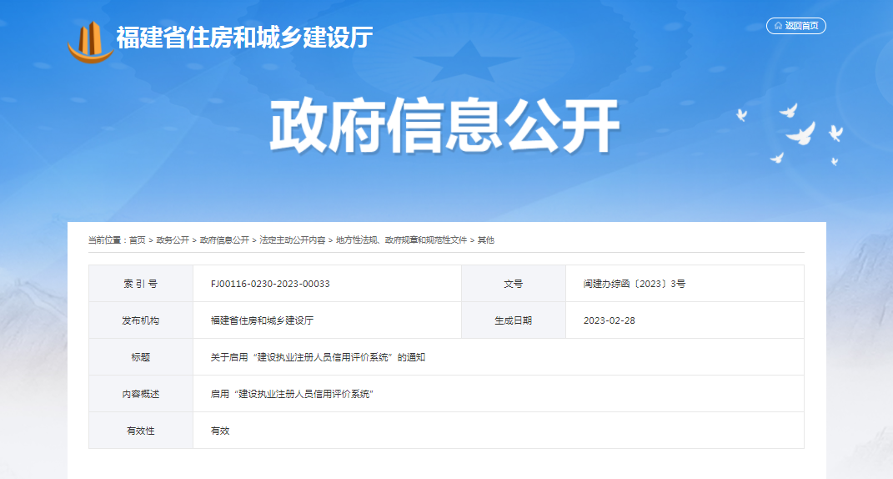Select document number 闽建办综函〔2023〕3号
Viewport: 893px width, 479px height.
coord(634,284)
